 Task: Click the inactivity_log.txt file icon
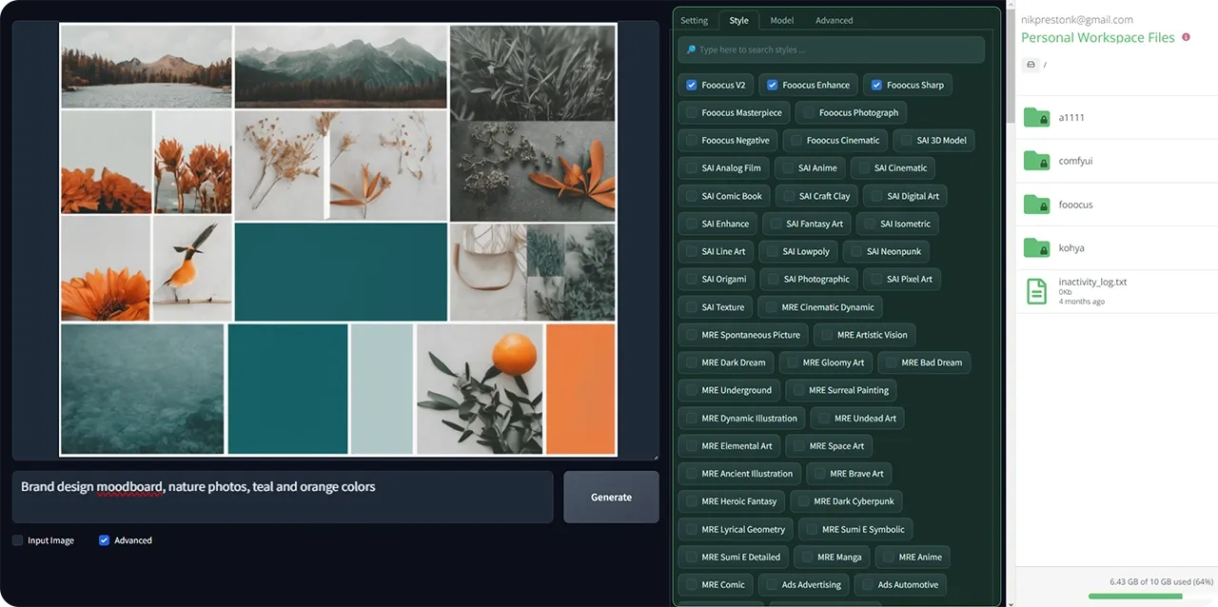(1035, 290)
